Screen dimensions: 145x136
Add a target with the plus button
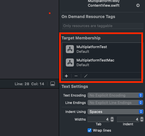66,76
